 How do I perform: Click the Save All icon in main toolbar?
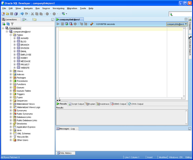(16, 14)
